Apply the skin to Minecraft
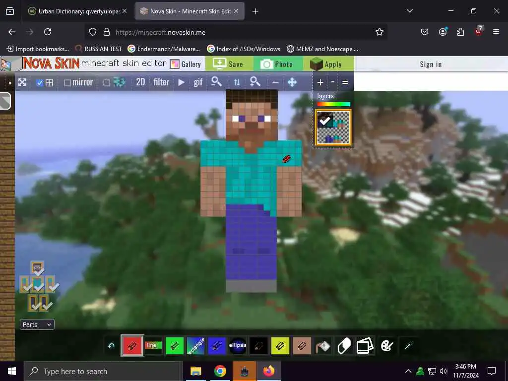 [328, 64]
